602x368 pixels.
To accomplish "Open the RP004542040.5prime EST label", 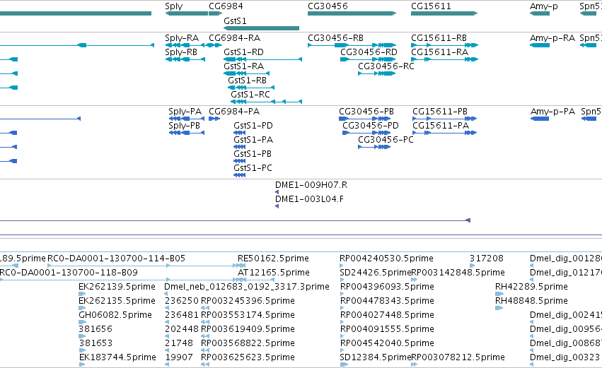I will click(387, 343).
